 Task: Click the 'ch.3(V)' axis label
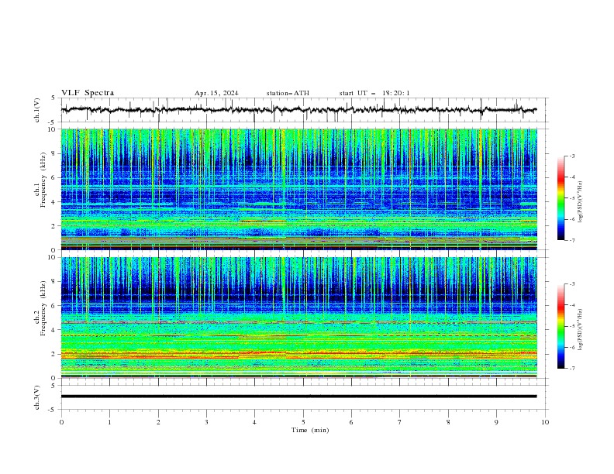[37, 397]
